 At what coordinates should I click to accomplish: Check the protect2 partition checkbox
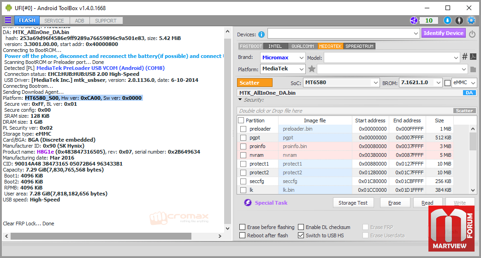[243, 172]
